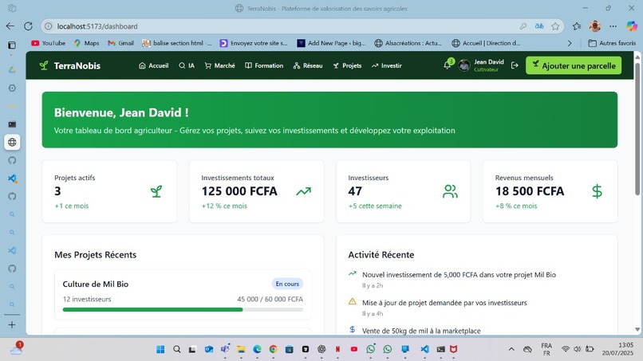Open the IA menu item

[x=187, y=65]
